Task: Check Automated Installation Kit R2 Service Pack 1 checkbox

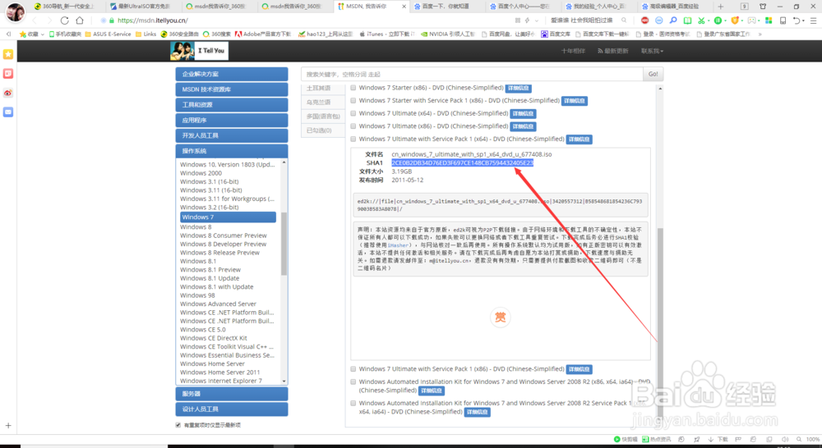Action: [353, 404]
